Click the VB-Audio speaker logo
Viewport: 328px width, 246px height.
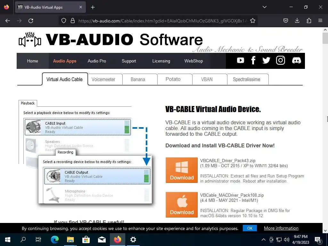pyautogui.click(x=30, y=40)
